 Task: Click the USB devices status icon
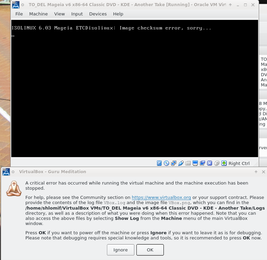pyautogui.click(x=181, y=163)
